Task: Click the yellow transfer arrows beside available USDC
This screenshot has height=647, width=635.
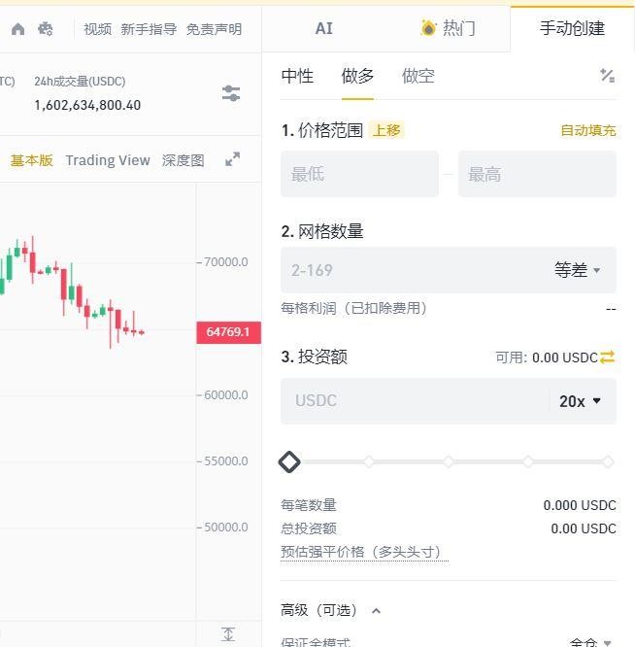Action: (x=608, y=358)
